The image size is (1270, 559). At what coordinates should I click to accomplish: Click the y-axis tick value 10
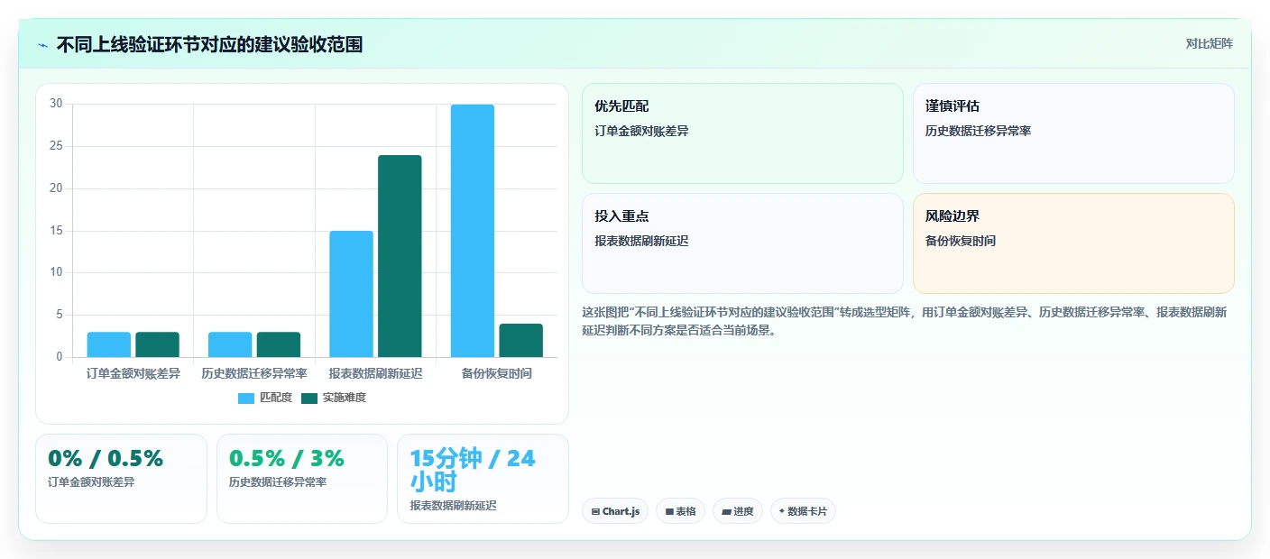56,272
